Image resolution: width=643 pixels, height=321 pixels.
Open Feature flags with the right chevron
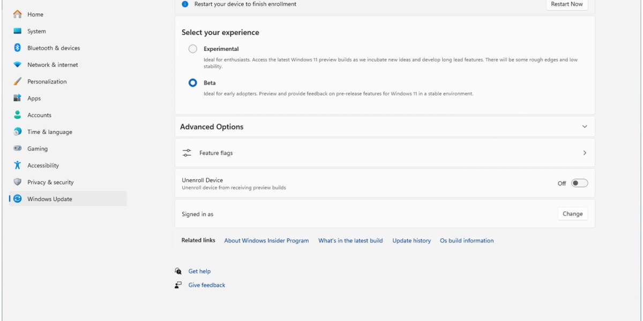tap(585, 153)
